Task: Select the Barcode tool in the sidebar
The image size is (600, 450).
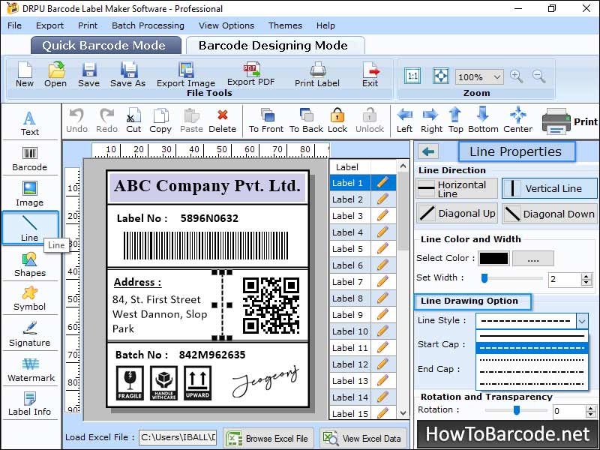Action: coord(30,159)
